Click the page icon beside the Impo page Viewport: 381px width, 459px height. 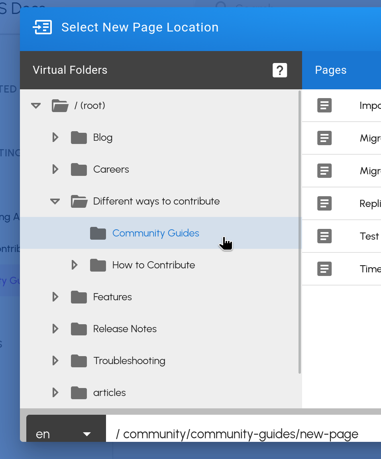(x=324, y=105)
